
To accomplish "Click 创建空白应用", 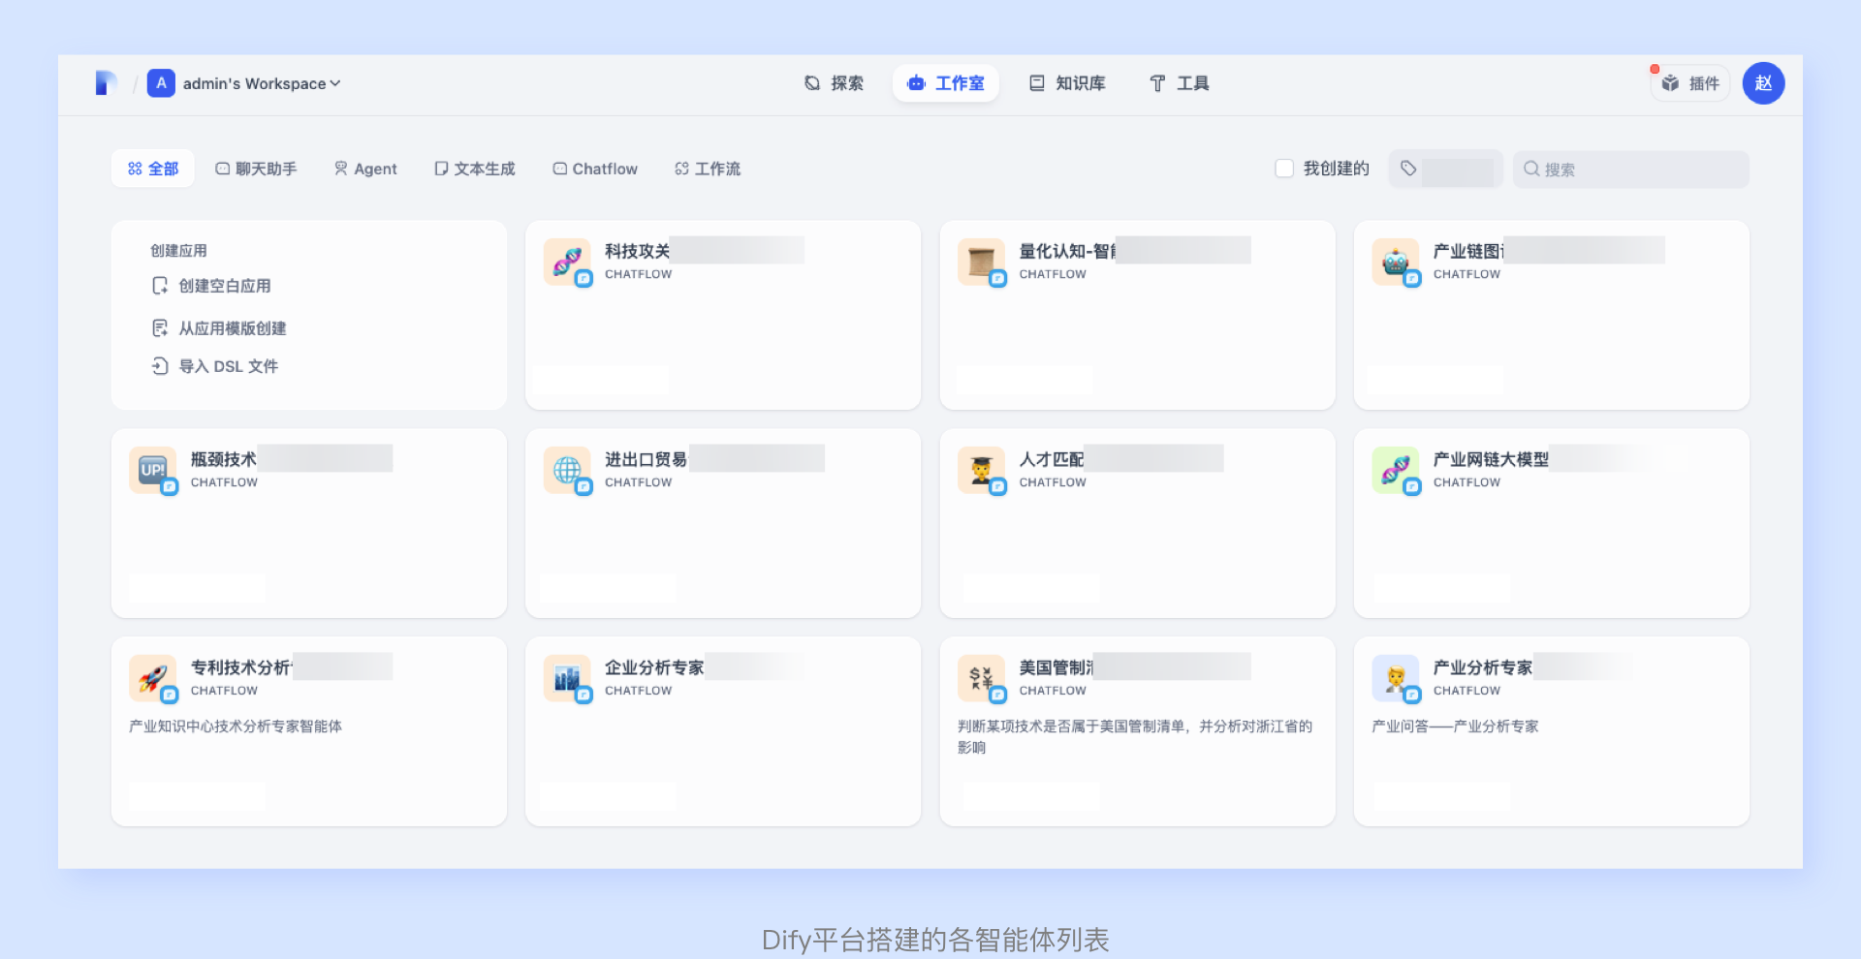I will [x=211, y=286].
